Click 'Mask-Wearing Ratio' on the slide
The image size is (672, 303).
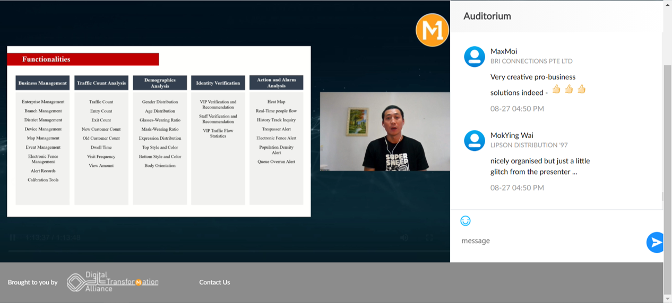pos(160,129)
